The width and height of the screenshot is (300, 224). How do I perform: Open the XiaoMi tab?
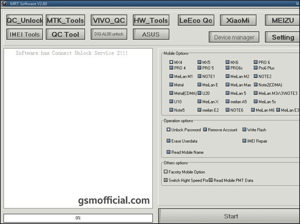[x=238, y=20]
